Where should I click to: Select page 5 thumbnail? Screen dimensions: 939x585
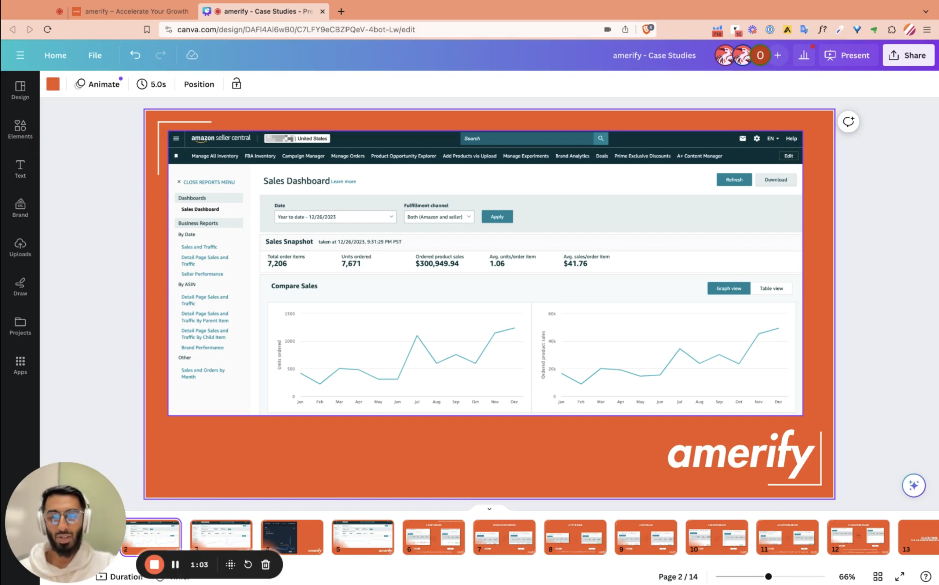coord(362,537)
